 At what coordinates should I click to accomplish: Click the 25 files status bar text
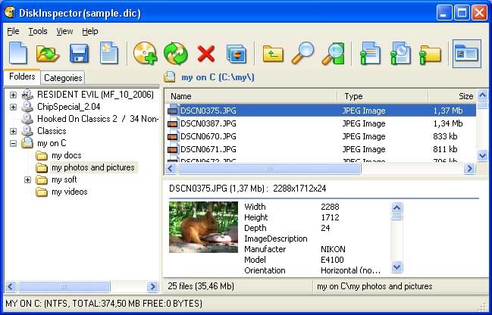coord(201,286)
